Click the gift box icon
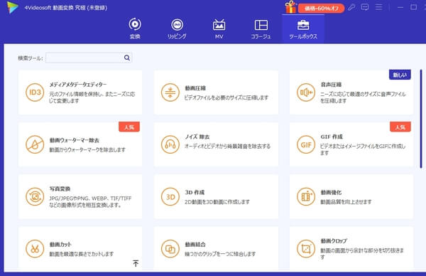The width and height of the screenshot is (426, 276). (x=290, y=7)
